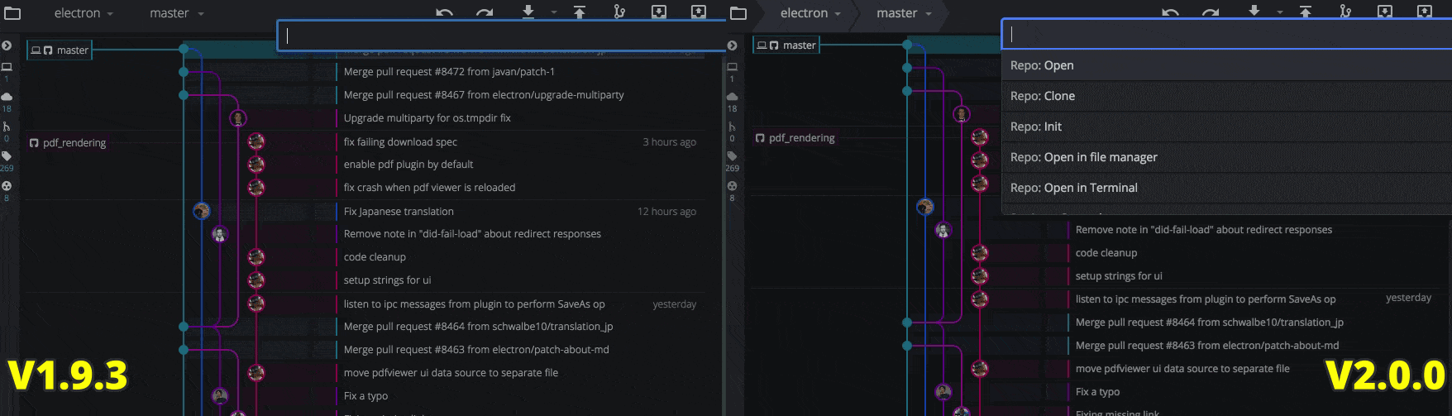Screen dimensions: 1452x416
Task: Select Local laptop icon in V1.9.3 sidebar
Action: click(7, 67)
